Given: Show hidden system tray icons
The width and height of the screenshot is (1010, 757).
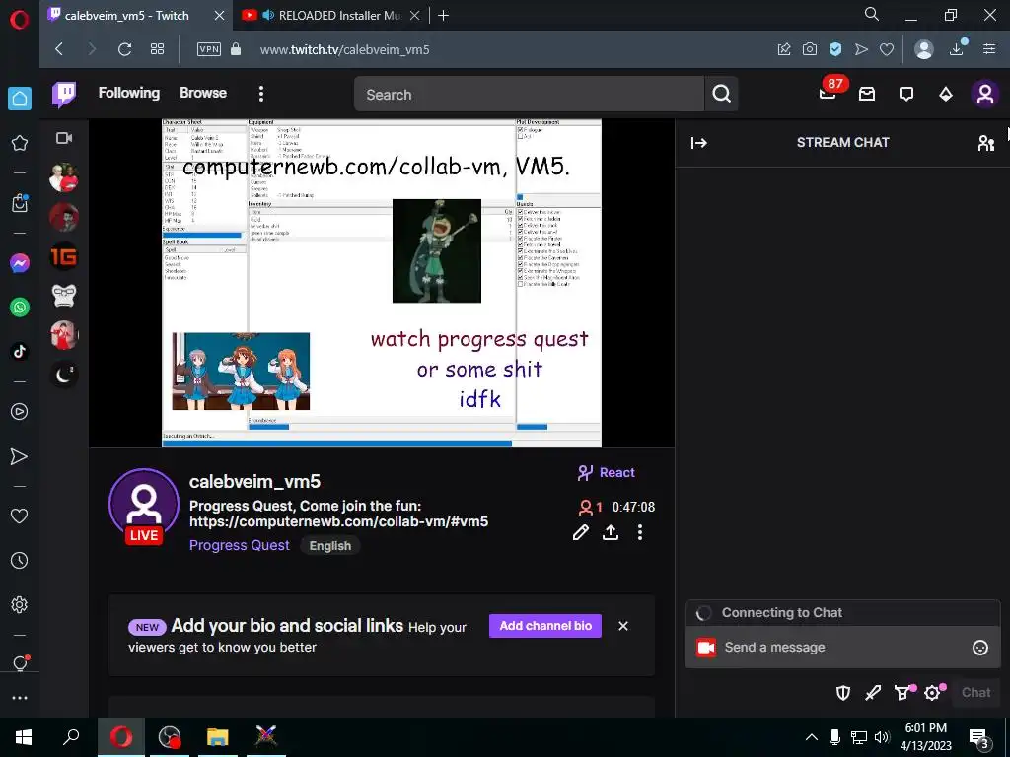Looking at the screenshot, I should pyautogui.click(x=812, y=737).
